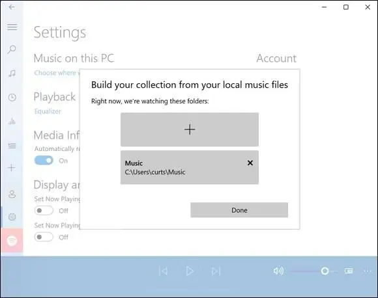Open Settings from the gear icon

click(12, 217)
